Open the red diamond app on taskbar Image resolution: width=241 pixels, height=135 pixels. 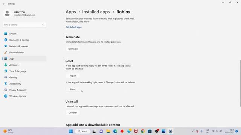pos(122,131)
